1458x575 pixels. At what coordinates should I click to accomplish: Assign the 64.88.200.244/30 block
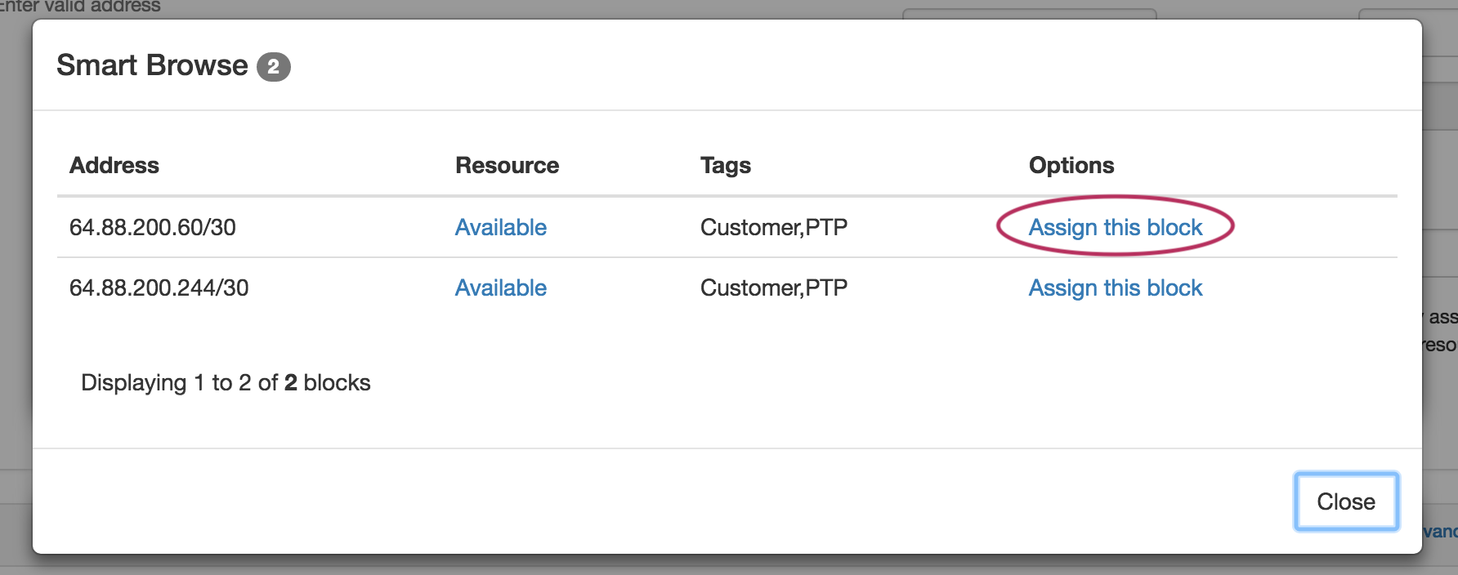coord(1115,288)
